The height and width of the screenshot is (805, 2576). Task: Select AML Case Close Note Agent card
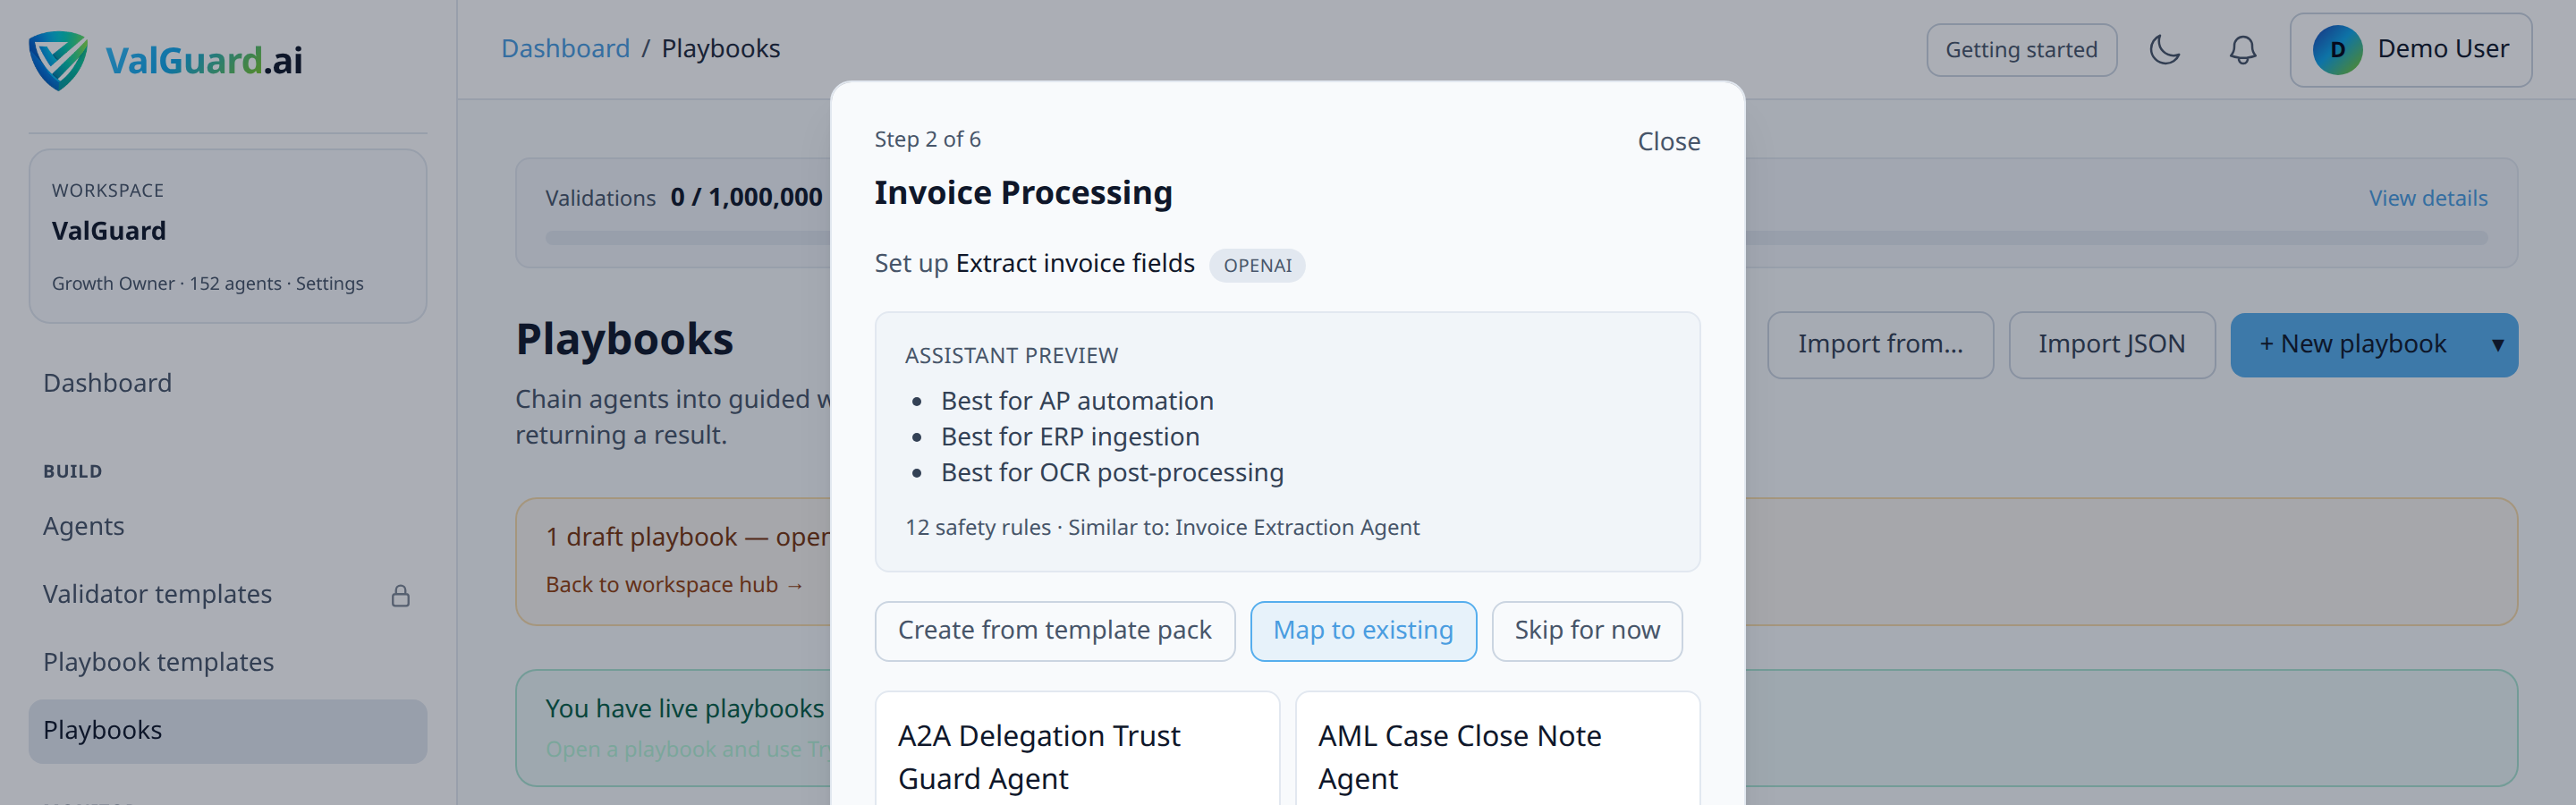click(1497, 748)
